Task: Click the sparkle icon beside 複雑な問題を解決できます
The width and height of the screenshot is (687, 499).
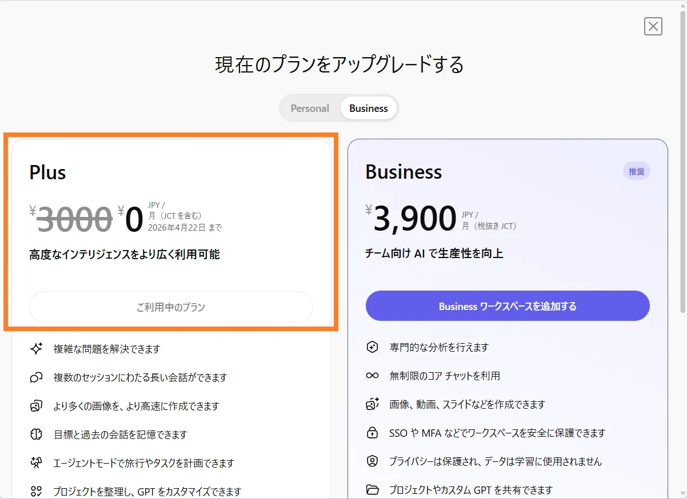Action: [x=37, y=349]
